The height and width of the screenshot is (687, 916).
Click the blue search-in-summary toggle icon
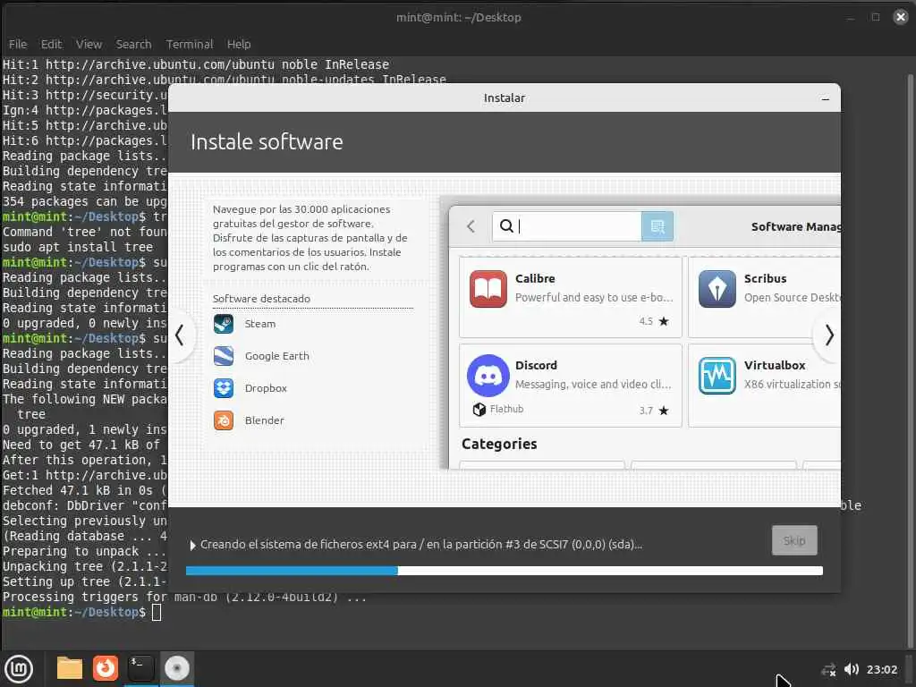[x=657, y=226]
